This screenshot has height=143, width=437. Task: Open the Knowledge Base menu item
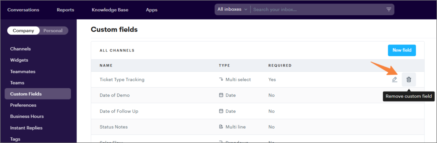click(x=110, y=10)
